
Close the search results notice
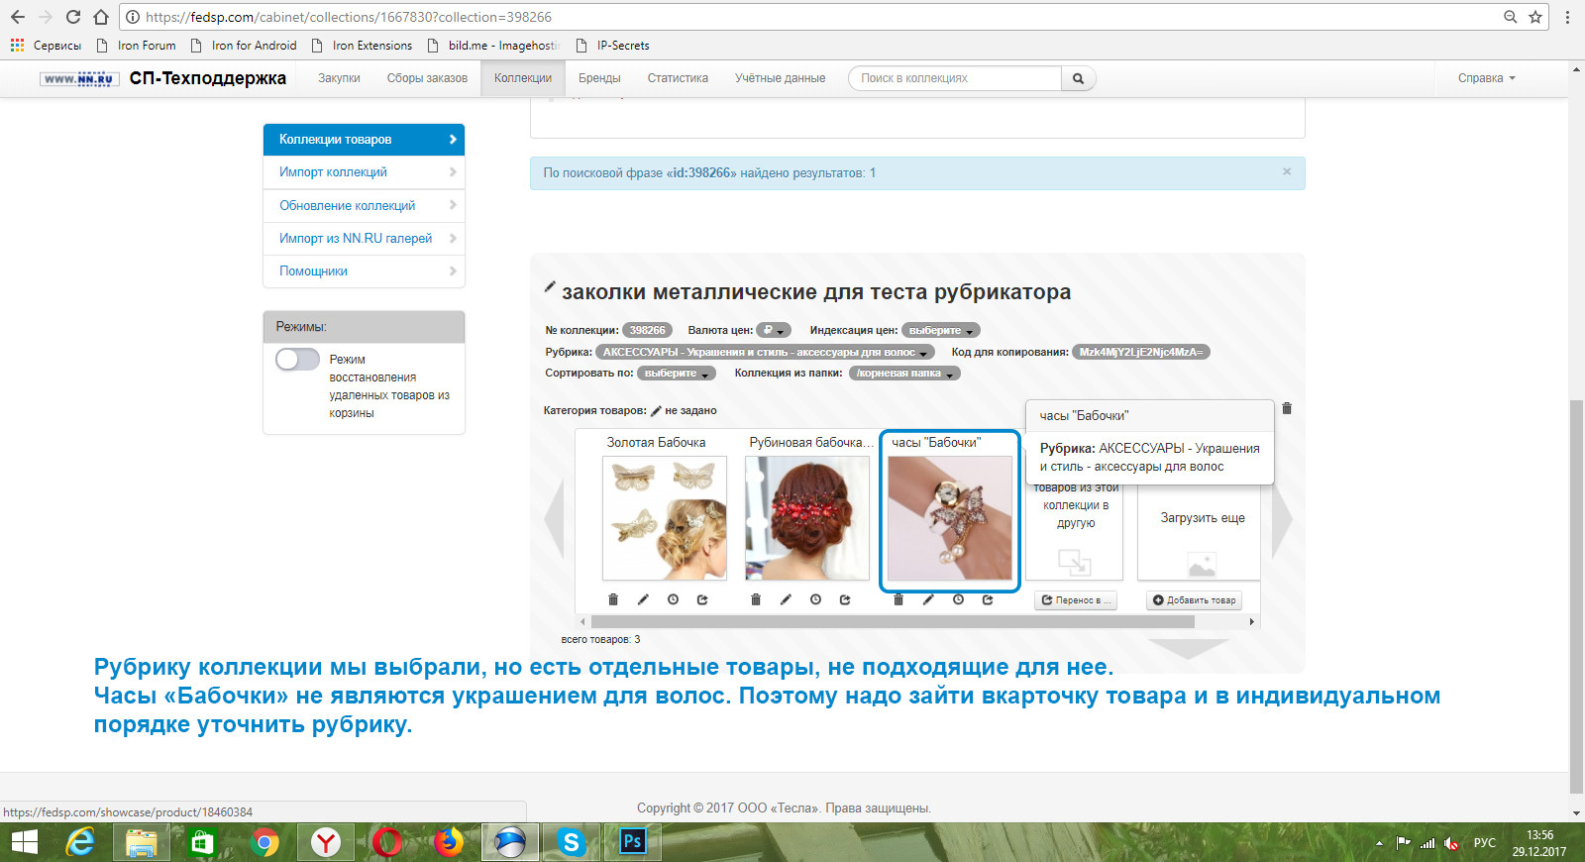1287,171
